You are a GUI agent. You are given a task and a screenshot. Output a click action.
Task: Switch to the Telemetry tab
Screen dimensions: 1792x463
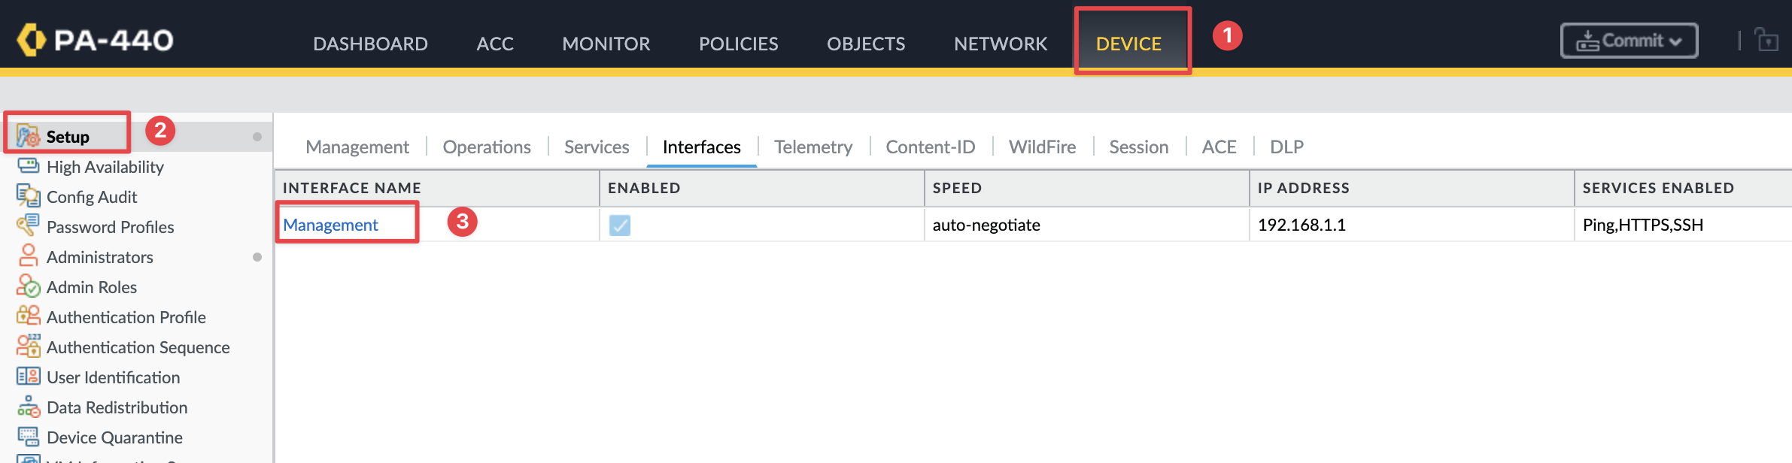point(813,147)
